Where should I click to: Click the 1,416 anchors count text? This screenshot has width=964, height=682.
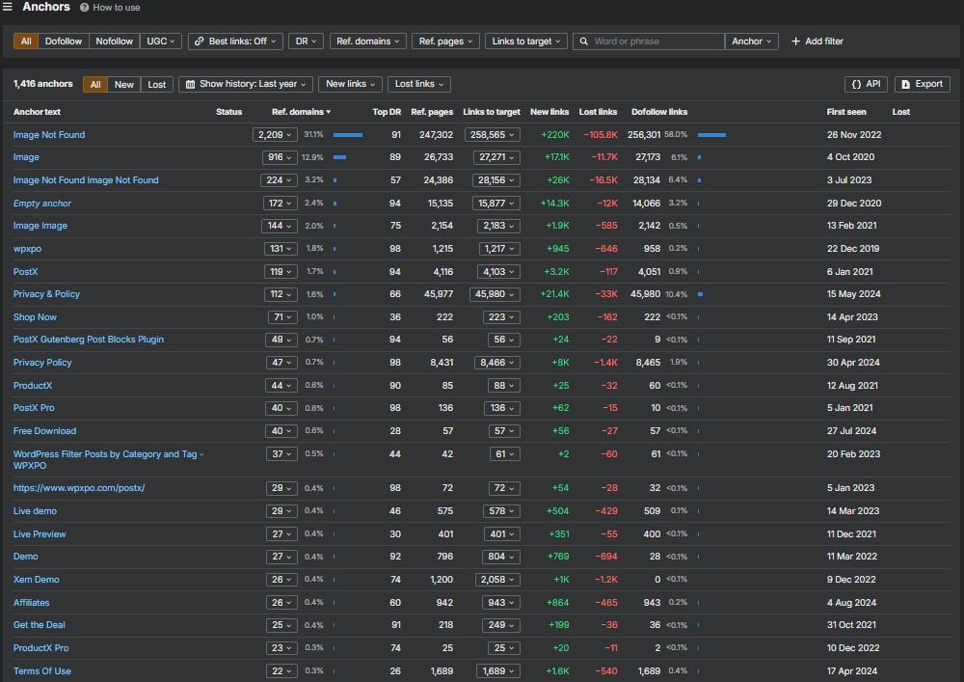(43, 84)
